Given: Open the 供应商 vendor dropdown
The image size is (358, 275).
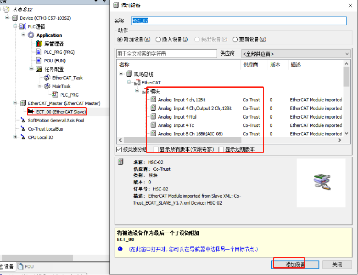Looking at the screenshot, I should 296,54.
